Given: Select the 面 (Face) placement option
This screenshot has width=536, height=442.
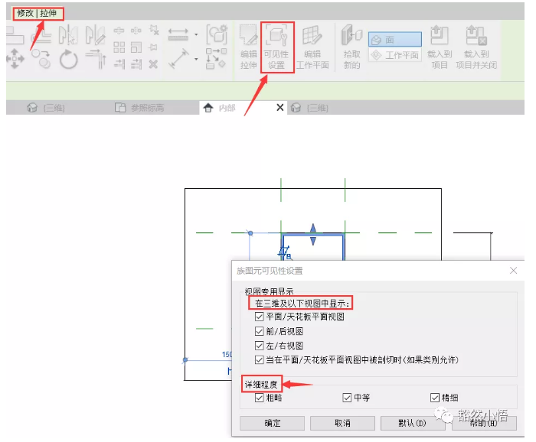Looking at the screenshot, I should click(x=395, y=40).
